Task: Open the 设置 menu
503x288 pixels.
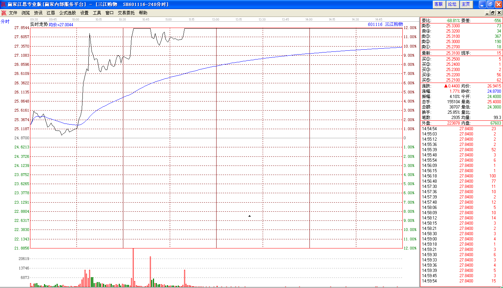Action: [85, 13]
